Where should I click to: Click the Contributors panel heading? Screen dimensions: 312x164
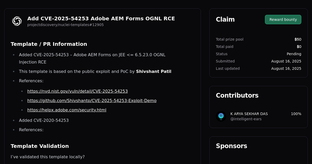237,95
